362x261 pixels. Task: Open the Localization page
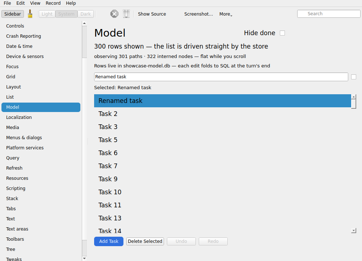point(41,117)
